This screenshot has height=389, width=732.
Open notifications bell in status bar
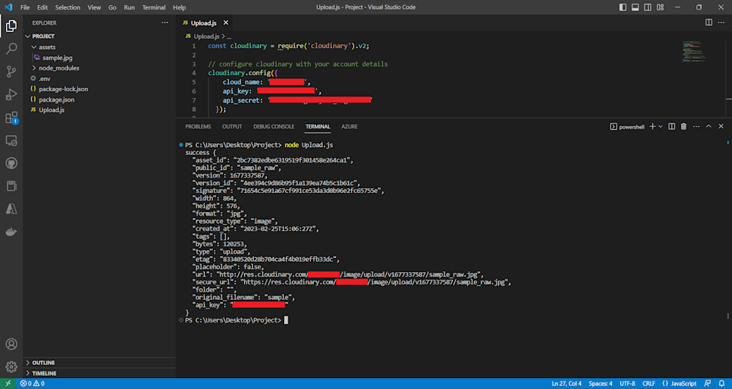point(721,383)
